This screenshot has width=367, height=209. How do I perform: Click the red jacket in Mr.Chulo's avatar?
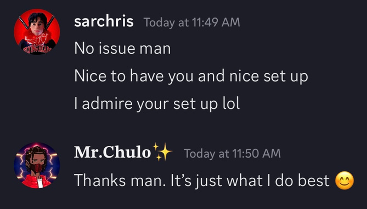[x=37, y=182]
